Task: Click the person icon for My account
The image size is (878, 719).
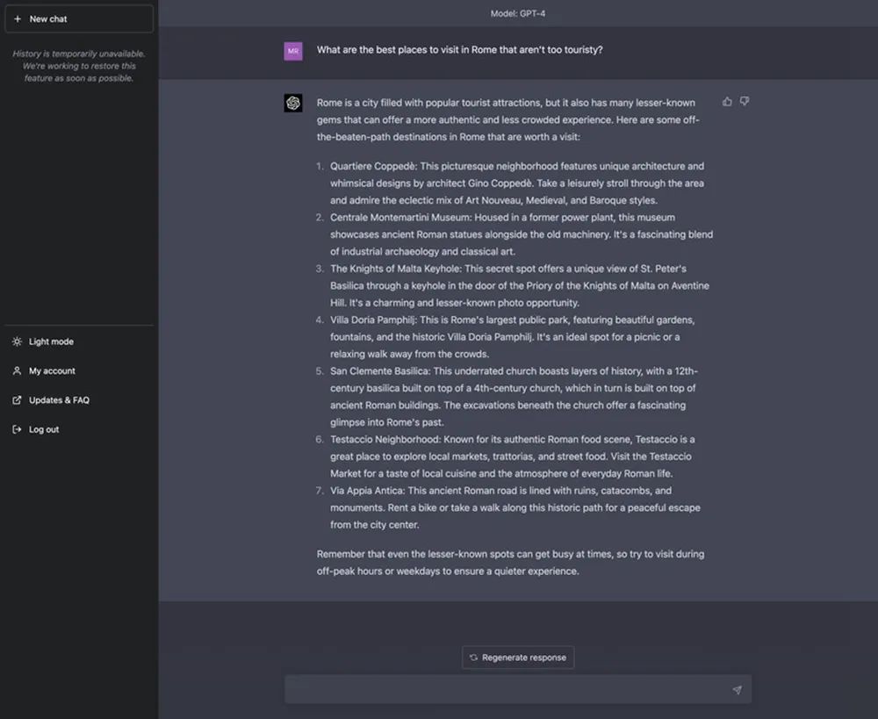Action: (17, 371)
